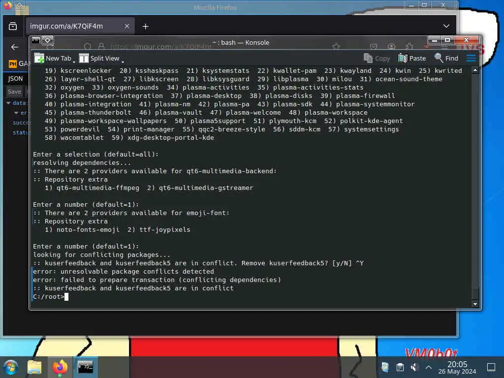Open the file manager from taskbar
The height and width of the screenshot is (378, 504).
(x=34, y=367)
